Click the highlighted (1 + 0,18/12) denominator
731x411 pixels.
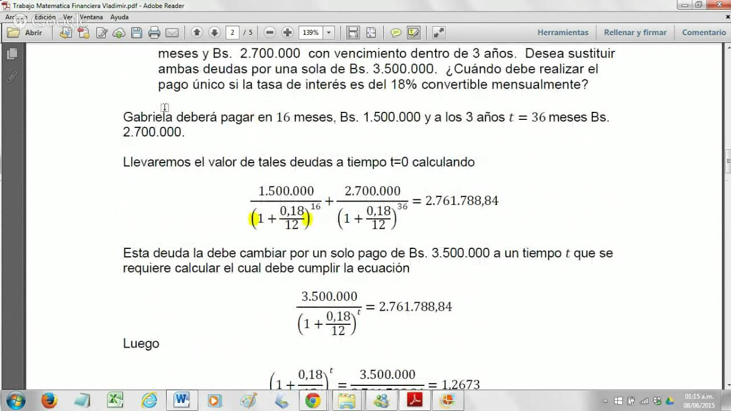point(282,217)
